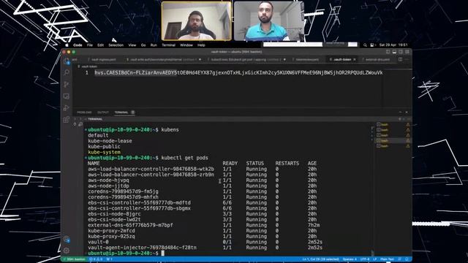468x263 pixels.
Task: Open the Extensions view
Action: (x=67, y=120)
